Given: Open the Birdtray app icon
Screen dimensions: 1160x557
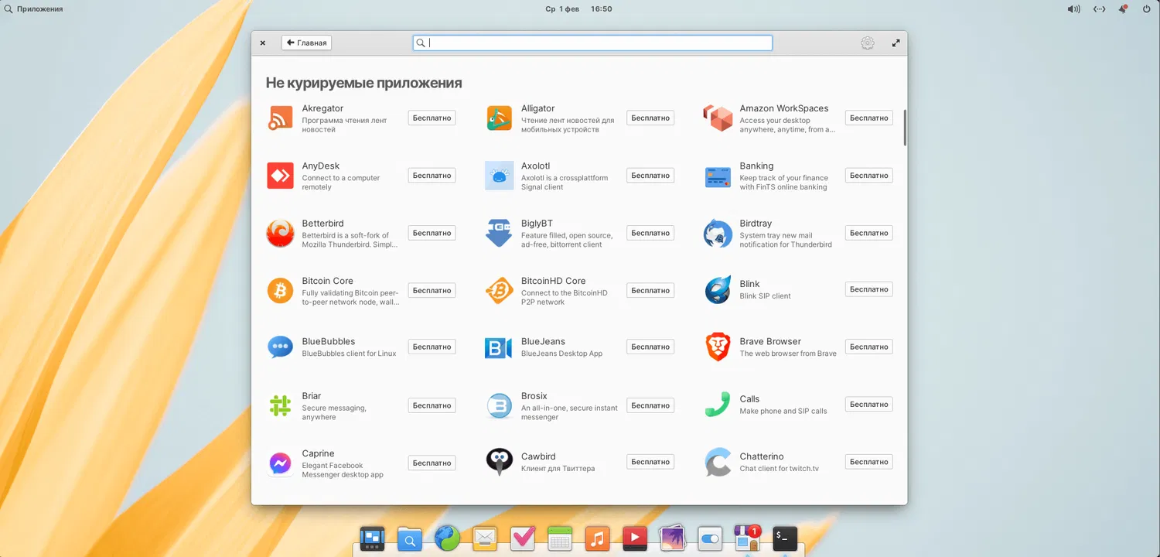Looking at the screenshot, I should click(x=718, y=233).
